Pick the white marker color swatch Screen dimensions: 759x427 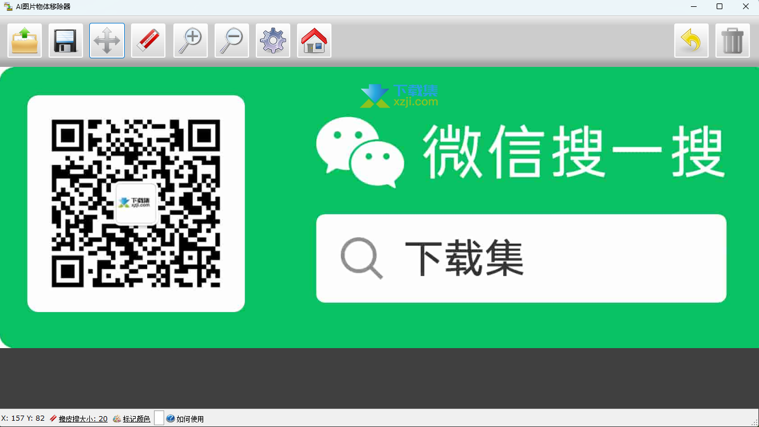click(x=159, y=418)
